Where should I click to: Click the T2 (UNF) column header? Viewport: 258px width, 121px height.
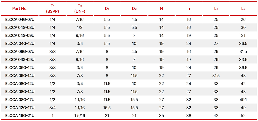(x=80, y=8)
